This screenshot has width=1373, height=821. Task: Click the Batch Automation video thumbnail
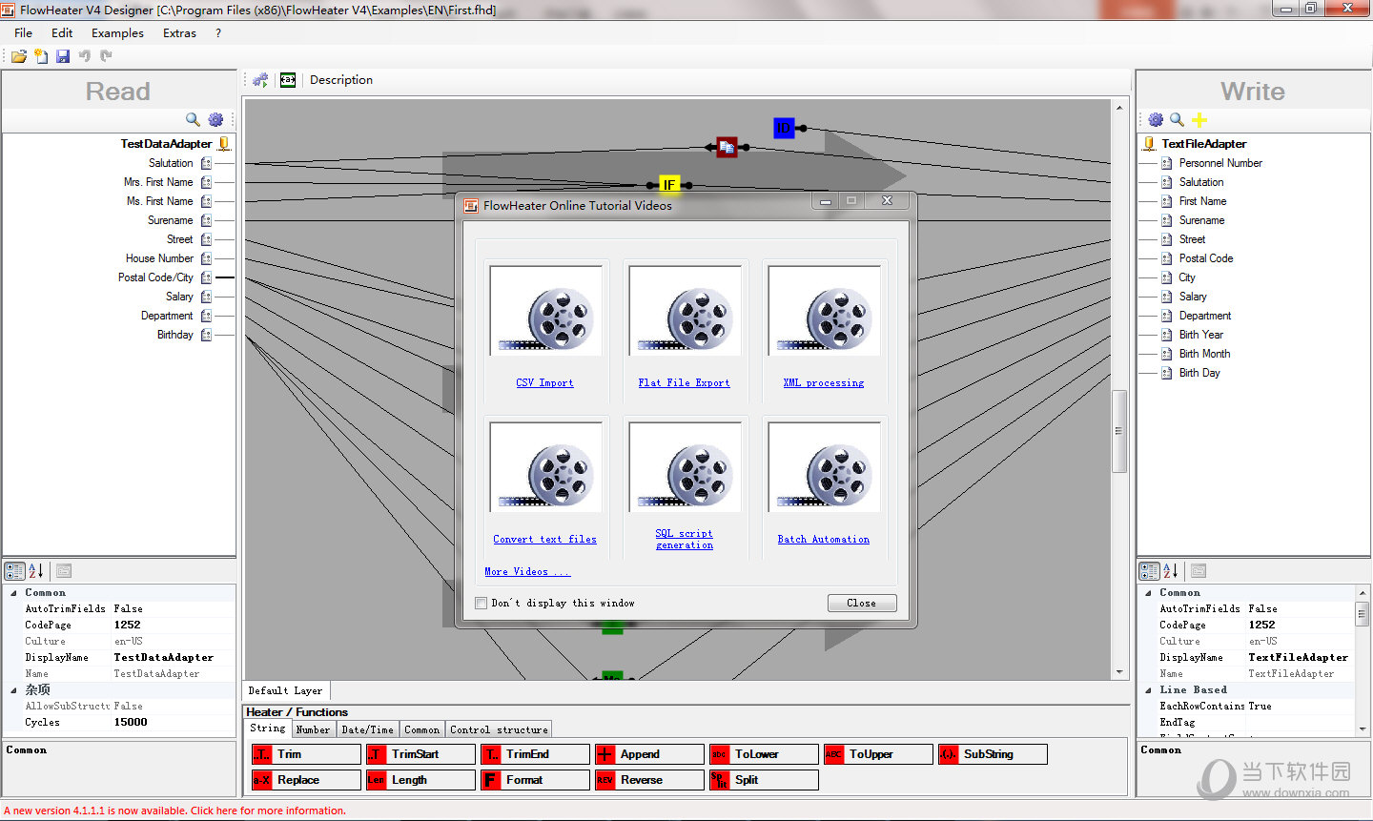click(x=824, y=467)
